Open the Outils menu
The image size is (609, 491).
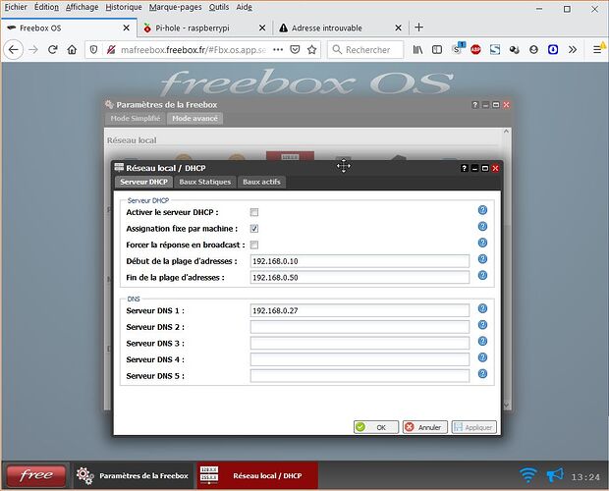pos(219,7)
